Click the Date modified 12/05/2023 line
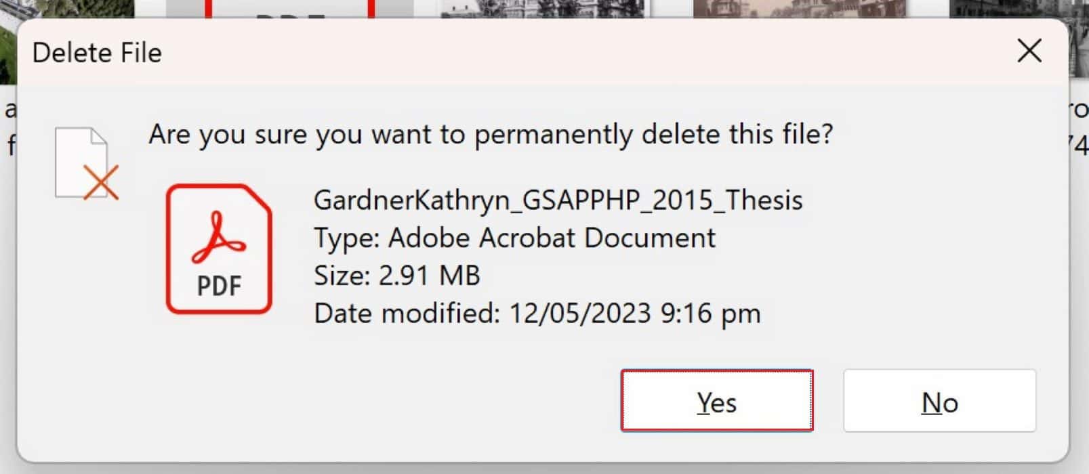 click(537, 314)
